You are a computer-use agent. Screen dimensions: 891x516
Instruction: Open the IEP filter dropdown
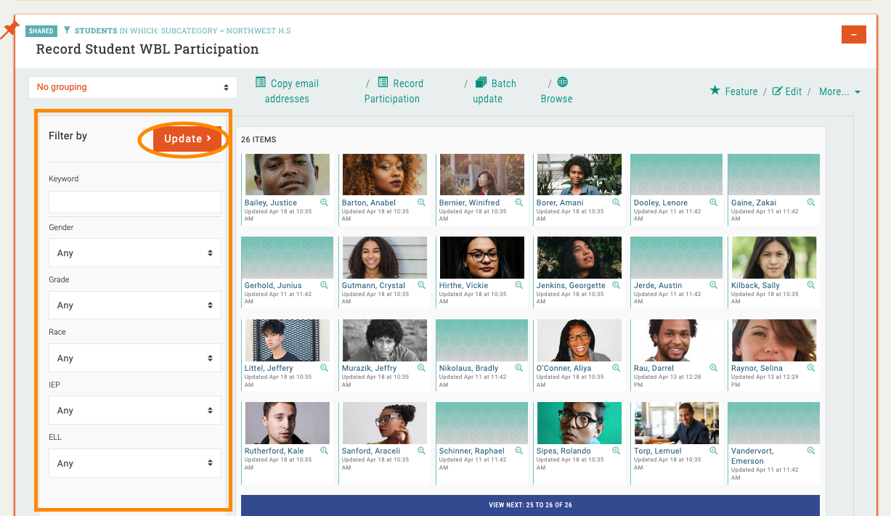point(135,410)
